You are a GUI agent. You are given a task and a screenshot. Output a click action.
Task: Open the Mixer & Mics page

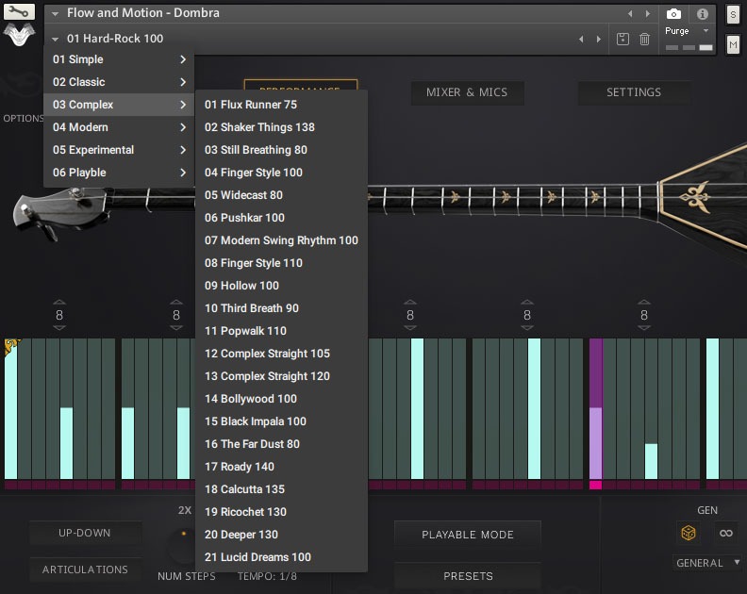pyautogui.click(x=467, y=92)
